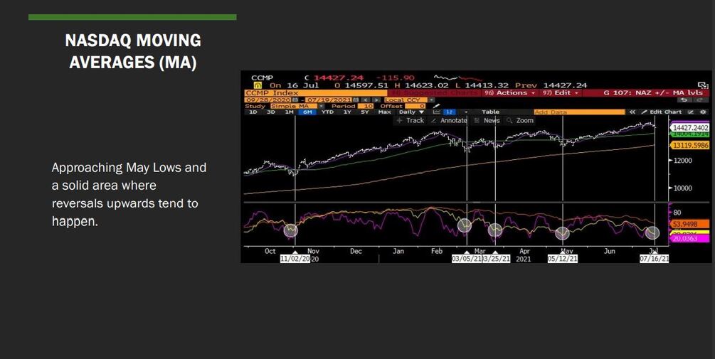This screenshot has height=359, width=715.
Task: Click the pencil icon next to Offset
Action: [436, 106]
